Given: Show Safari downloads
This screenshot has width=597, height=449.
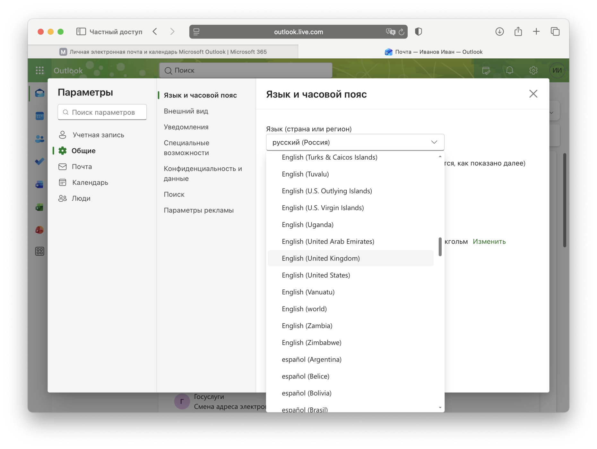Looking at the screenshot, I should pyautogui.click(x=499, y=31).
